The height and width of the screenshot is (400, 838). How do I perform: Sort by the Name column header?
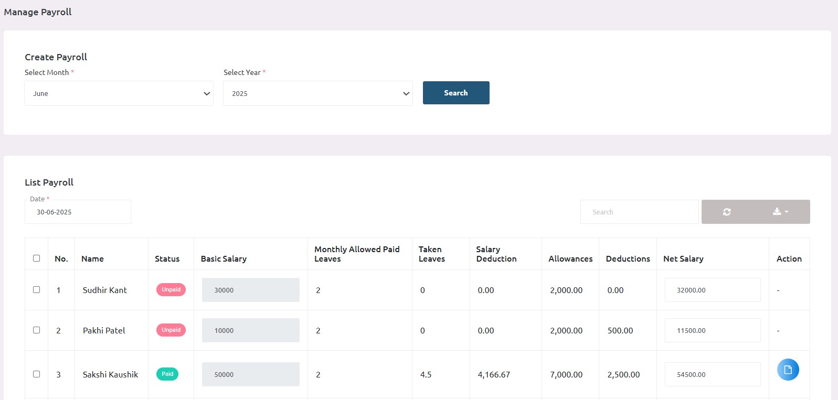point(92,258)
